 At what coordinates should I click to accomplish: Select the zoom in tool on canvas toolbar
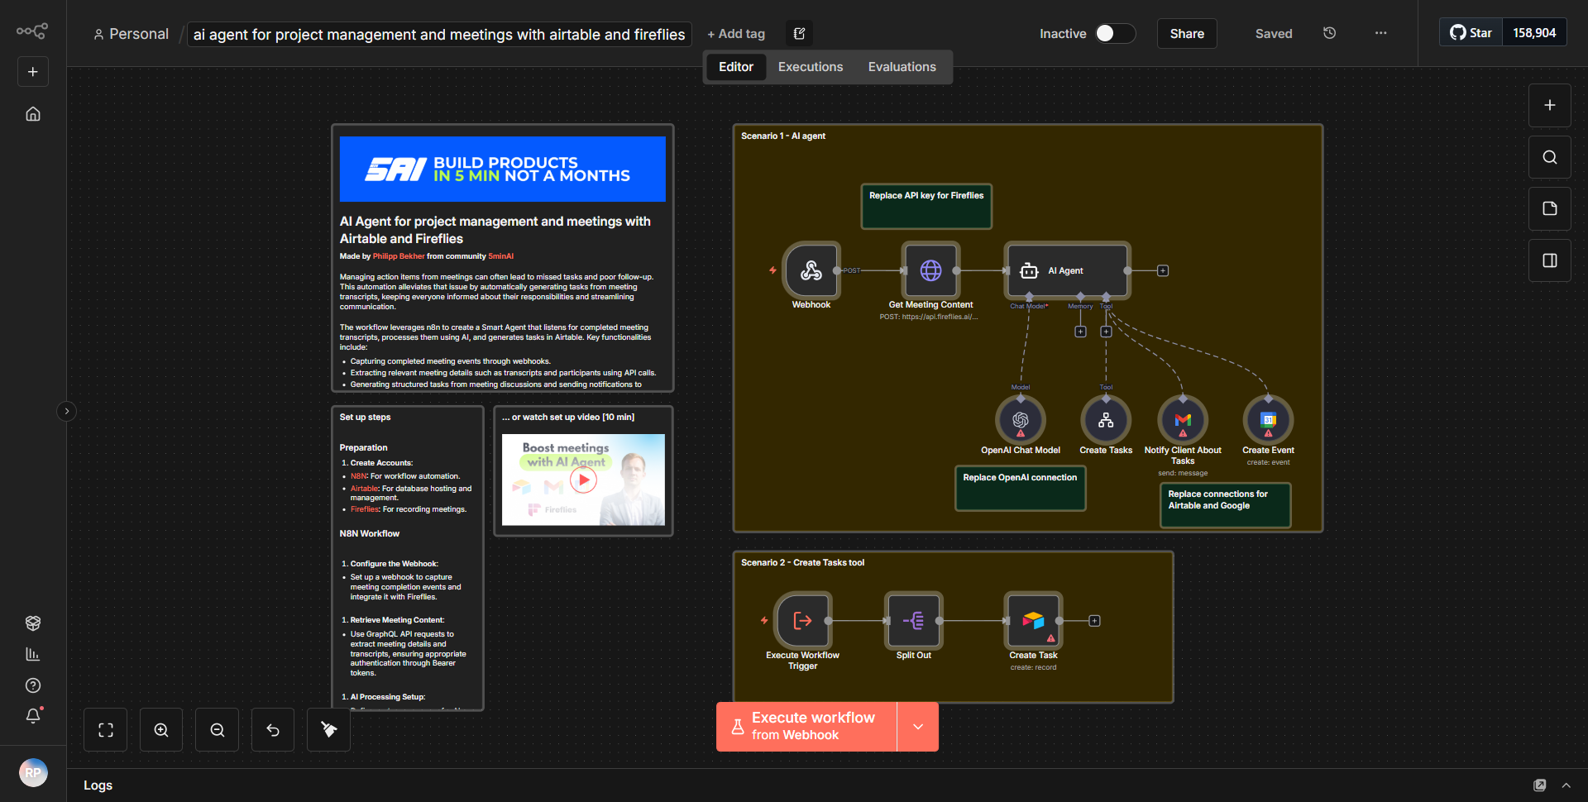click(x=160, y=729)
